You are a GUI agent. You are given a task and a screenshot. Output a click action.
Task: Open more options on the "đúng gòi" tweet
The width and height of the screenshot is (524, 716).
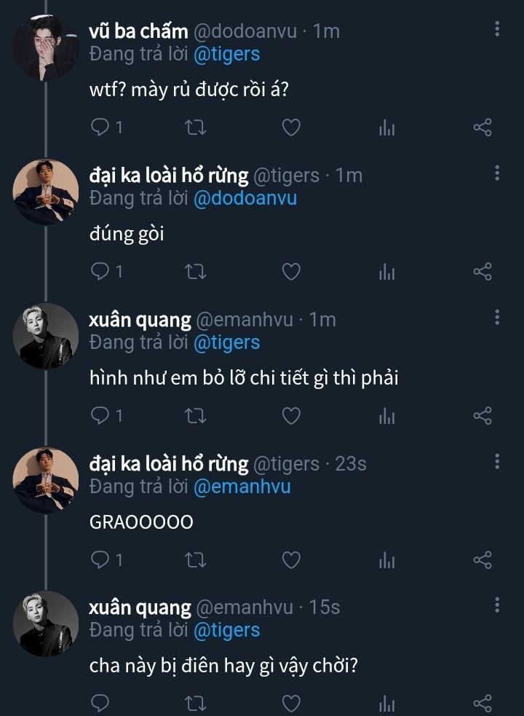click(497, 173)
